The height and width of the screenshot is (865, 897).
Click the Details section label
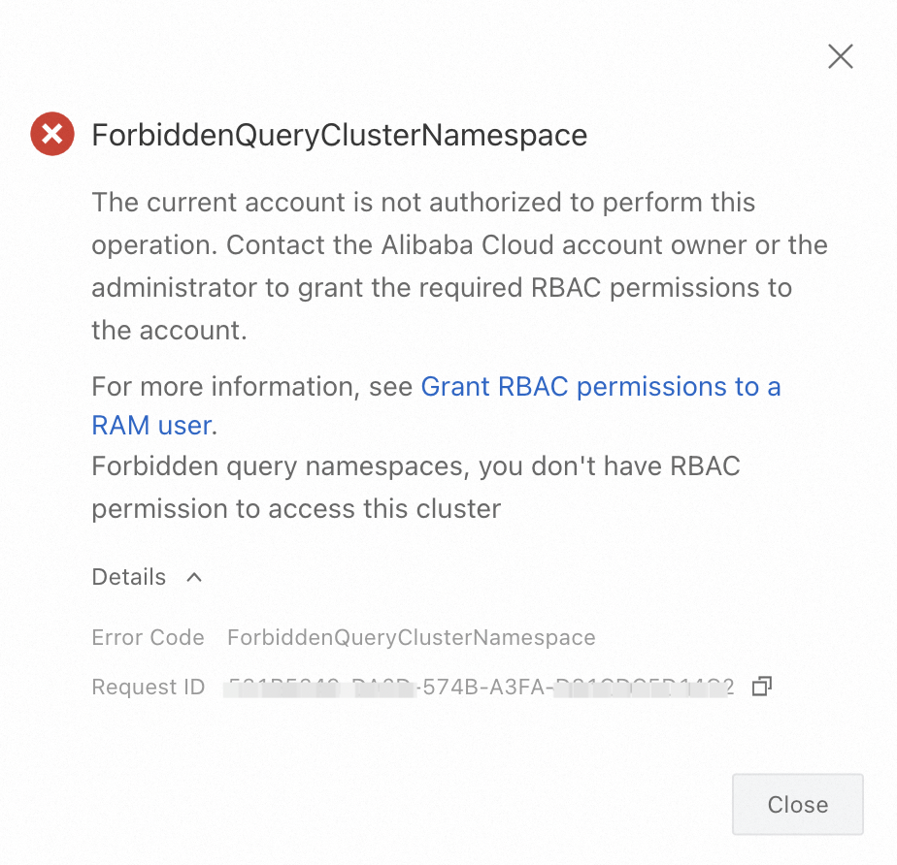[x=129, y=577]
